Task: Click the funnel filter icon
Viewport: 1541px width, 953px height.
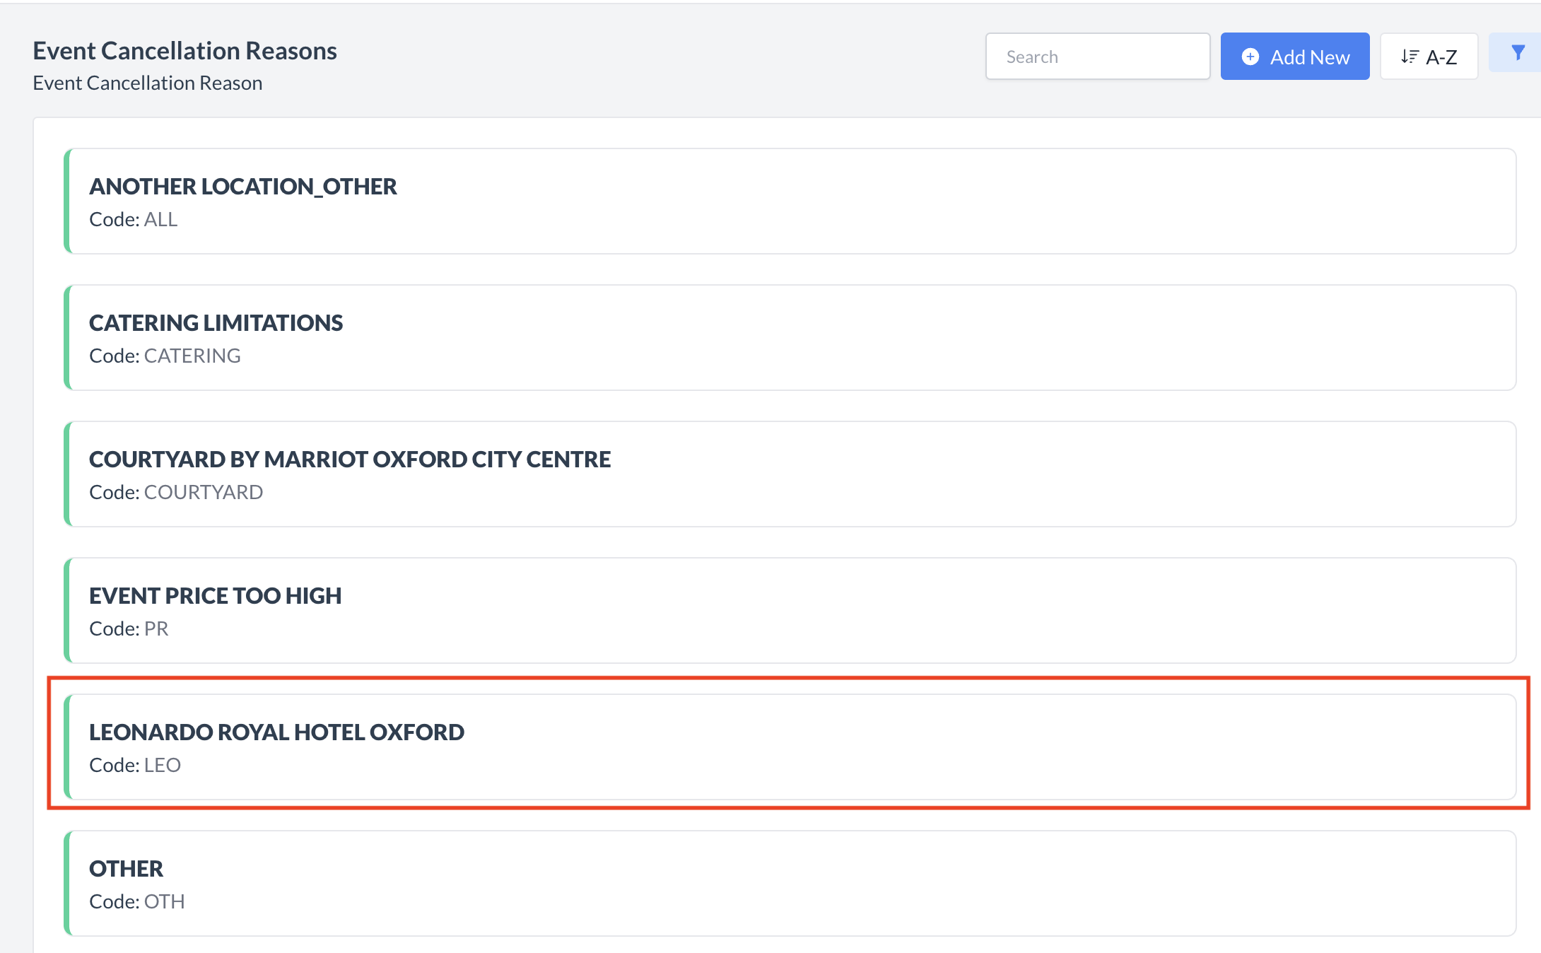Action: [x=1518, y=53]
